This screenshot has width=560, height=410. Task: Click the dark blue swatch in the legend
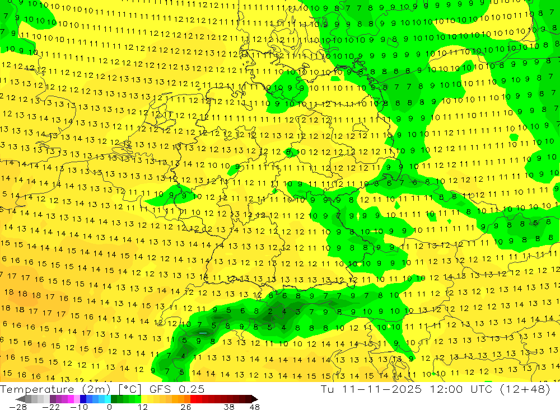point(83,399)
